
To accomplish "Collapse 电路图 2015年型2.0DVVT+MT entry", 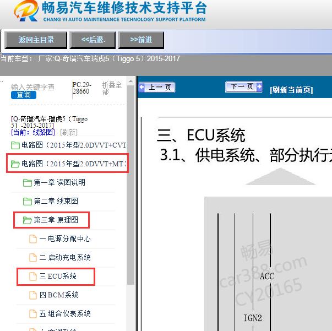I will [74, 164].
